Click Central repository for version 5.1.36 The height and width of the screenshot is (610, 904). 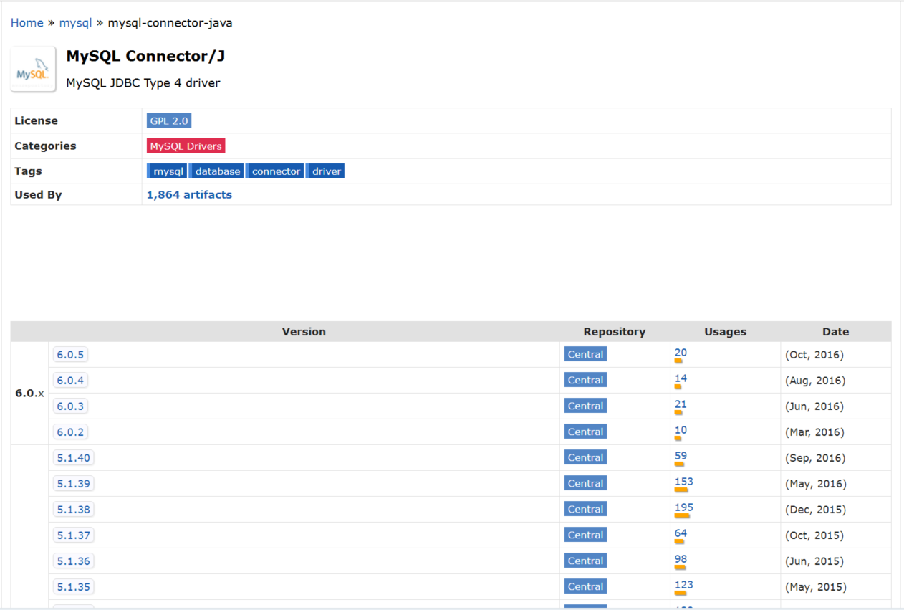click(585, 561)
